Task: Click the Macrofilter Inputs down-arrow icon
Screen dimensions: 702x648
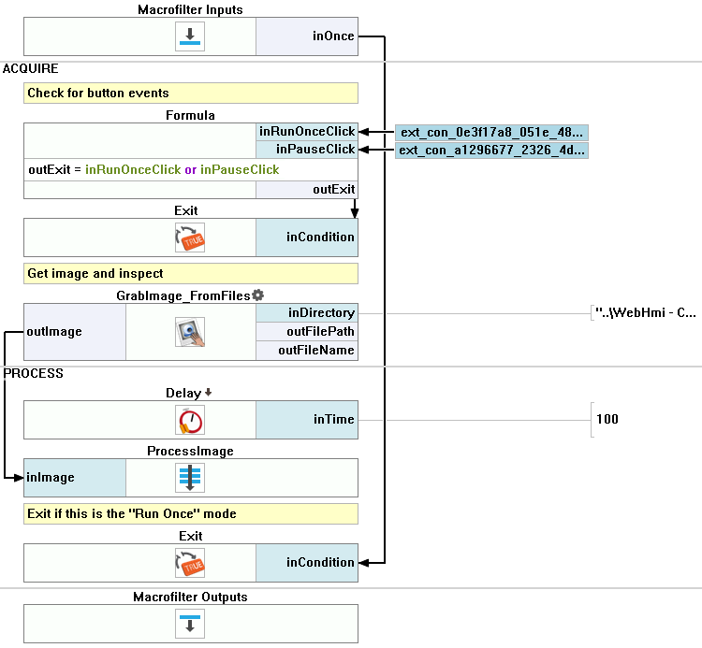Action: [190, 36]
